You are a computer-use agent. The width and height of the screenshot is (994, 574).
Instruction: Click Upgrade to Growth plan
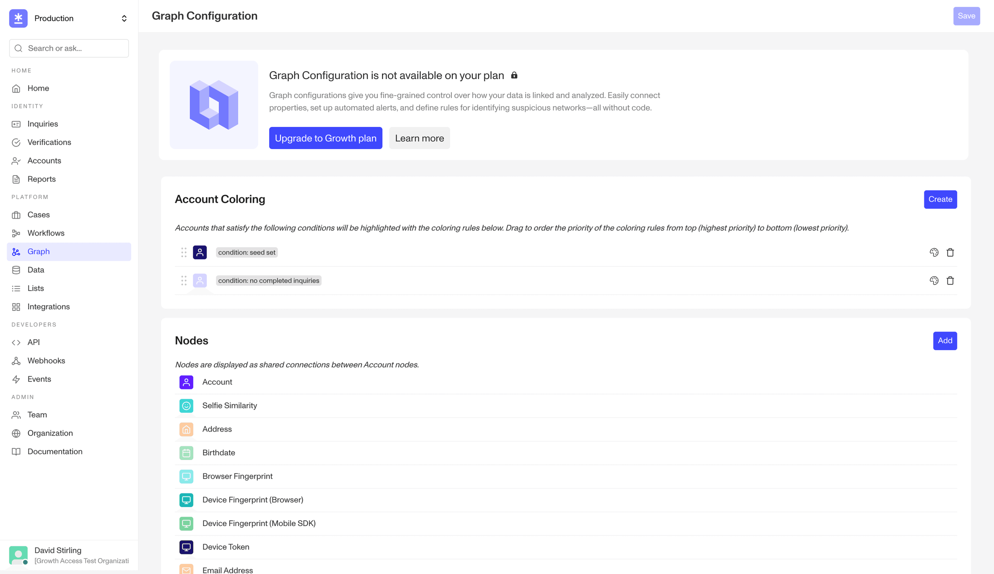pyautogui.click(x=325, y=138)
